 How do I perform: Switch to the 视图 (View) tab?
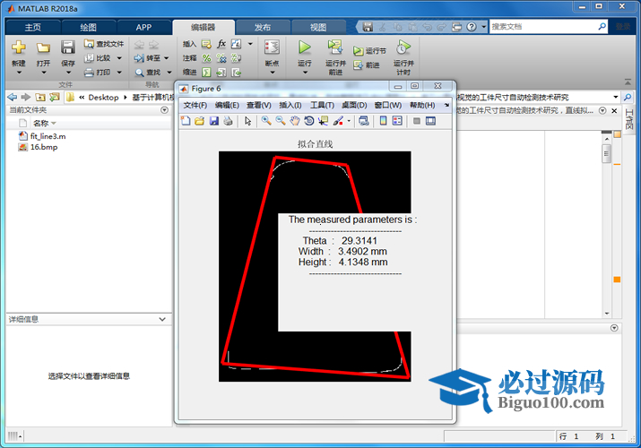(318, 28)
